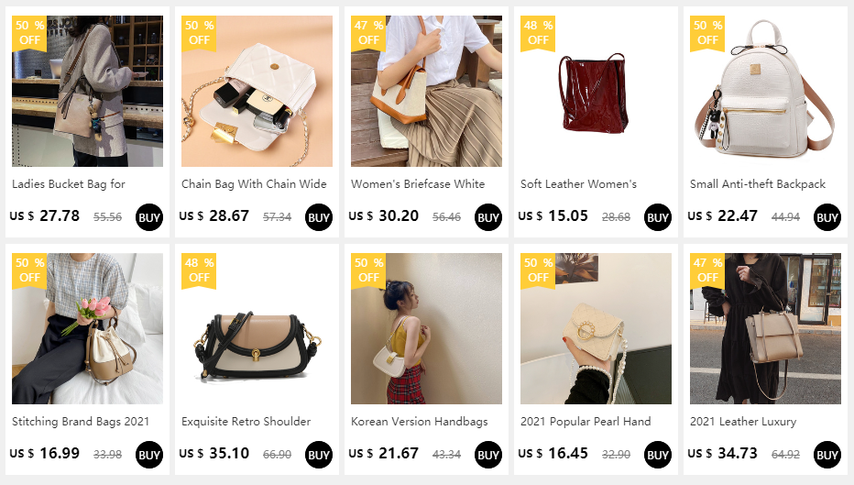854x485 pixels.
Task: Click BUY button for Chain Bag
Action: (x=319, y=217)
